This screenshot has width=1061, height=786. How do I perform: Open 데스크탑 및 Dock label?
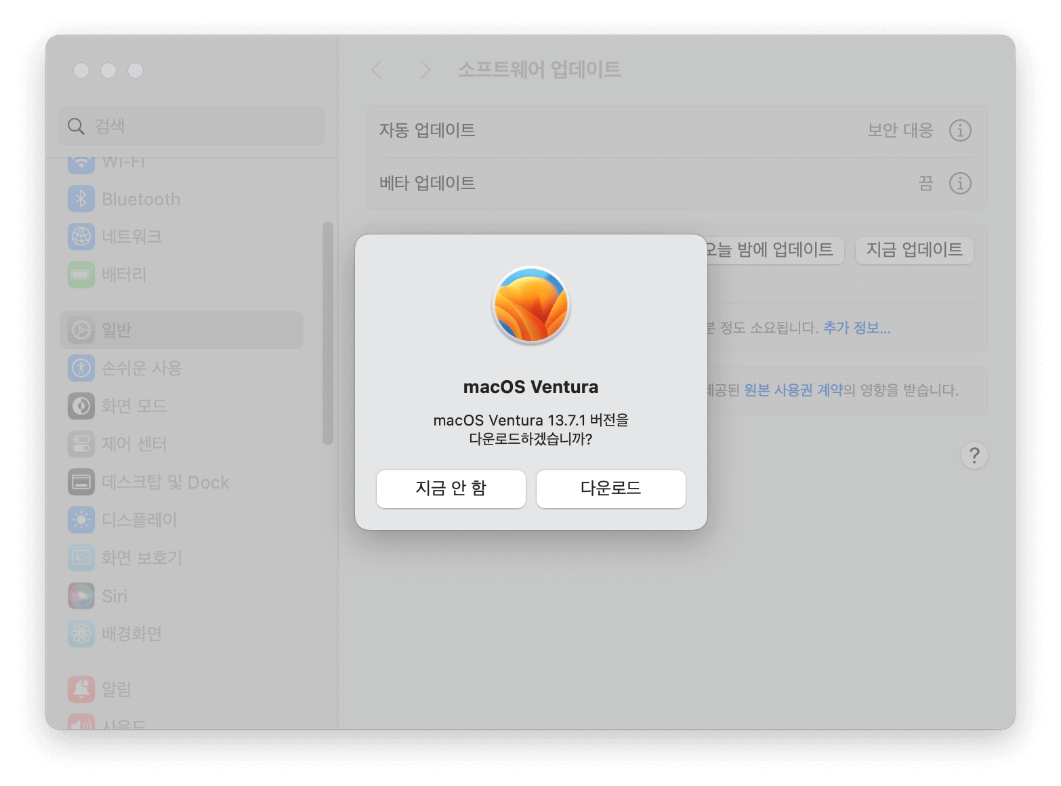[x=165, y=482]
